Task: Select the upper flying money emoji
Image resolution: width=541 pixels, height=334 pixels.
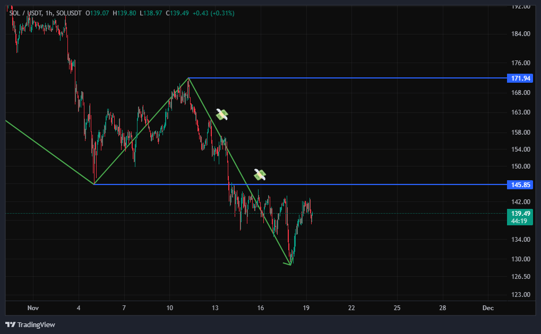Action: tap(222, 114)
